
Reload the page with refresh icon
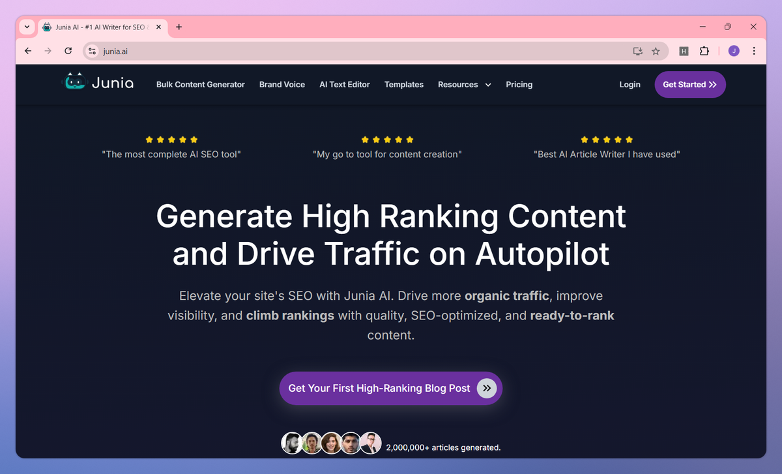tap(68, 51)
